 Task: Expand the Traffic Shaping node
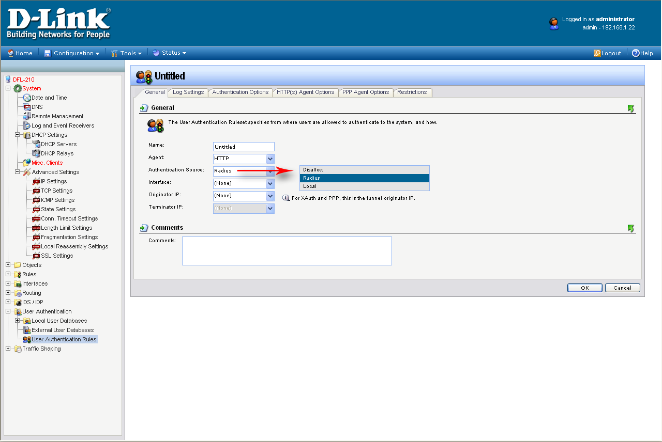[8, 349]
